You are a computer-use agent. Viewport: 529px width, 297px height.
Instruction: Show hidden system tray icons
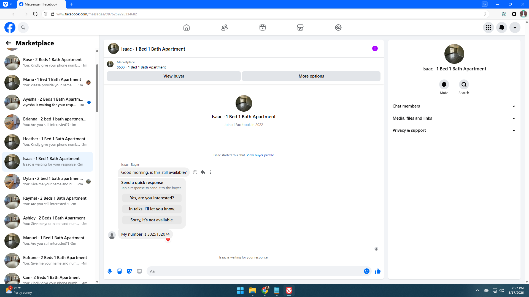point(477,290)
